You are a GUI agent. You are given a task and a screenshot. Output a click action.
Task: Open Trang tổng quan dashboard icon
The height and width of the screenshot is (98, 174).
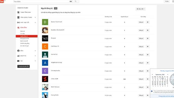18,12
